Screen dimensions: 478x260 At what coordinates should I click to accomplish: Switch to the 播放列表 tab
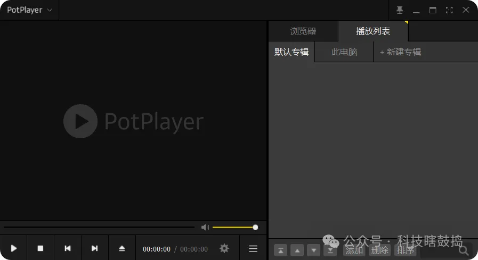click(x=373, y=31)
